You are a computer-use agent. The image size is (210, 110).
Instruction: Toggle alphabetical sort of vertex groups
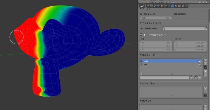coord(196,77)
